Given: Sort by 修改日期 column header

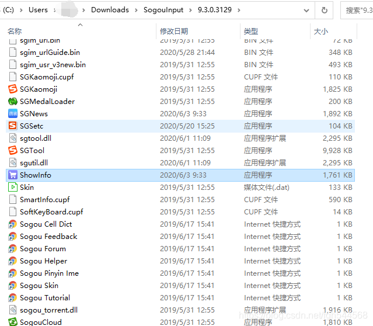Looking at the screenshot, I should [174, 31].
